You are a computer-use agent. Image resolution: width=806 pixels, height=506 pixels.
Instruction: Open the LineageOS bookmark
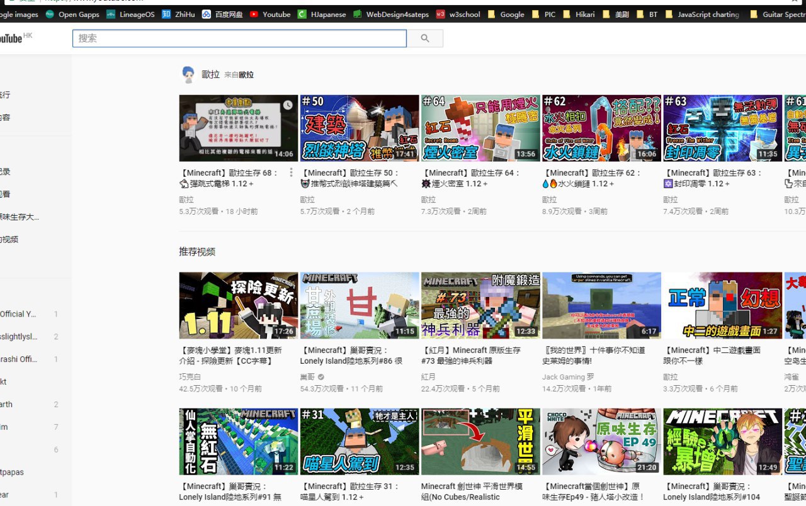point(128,14)
